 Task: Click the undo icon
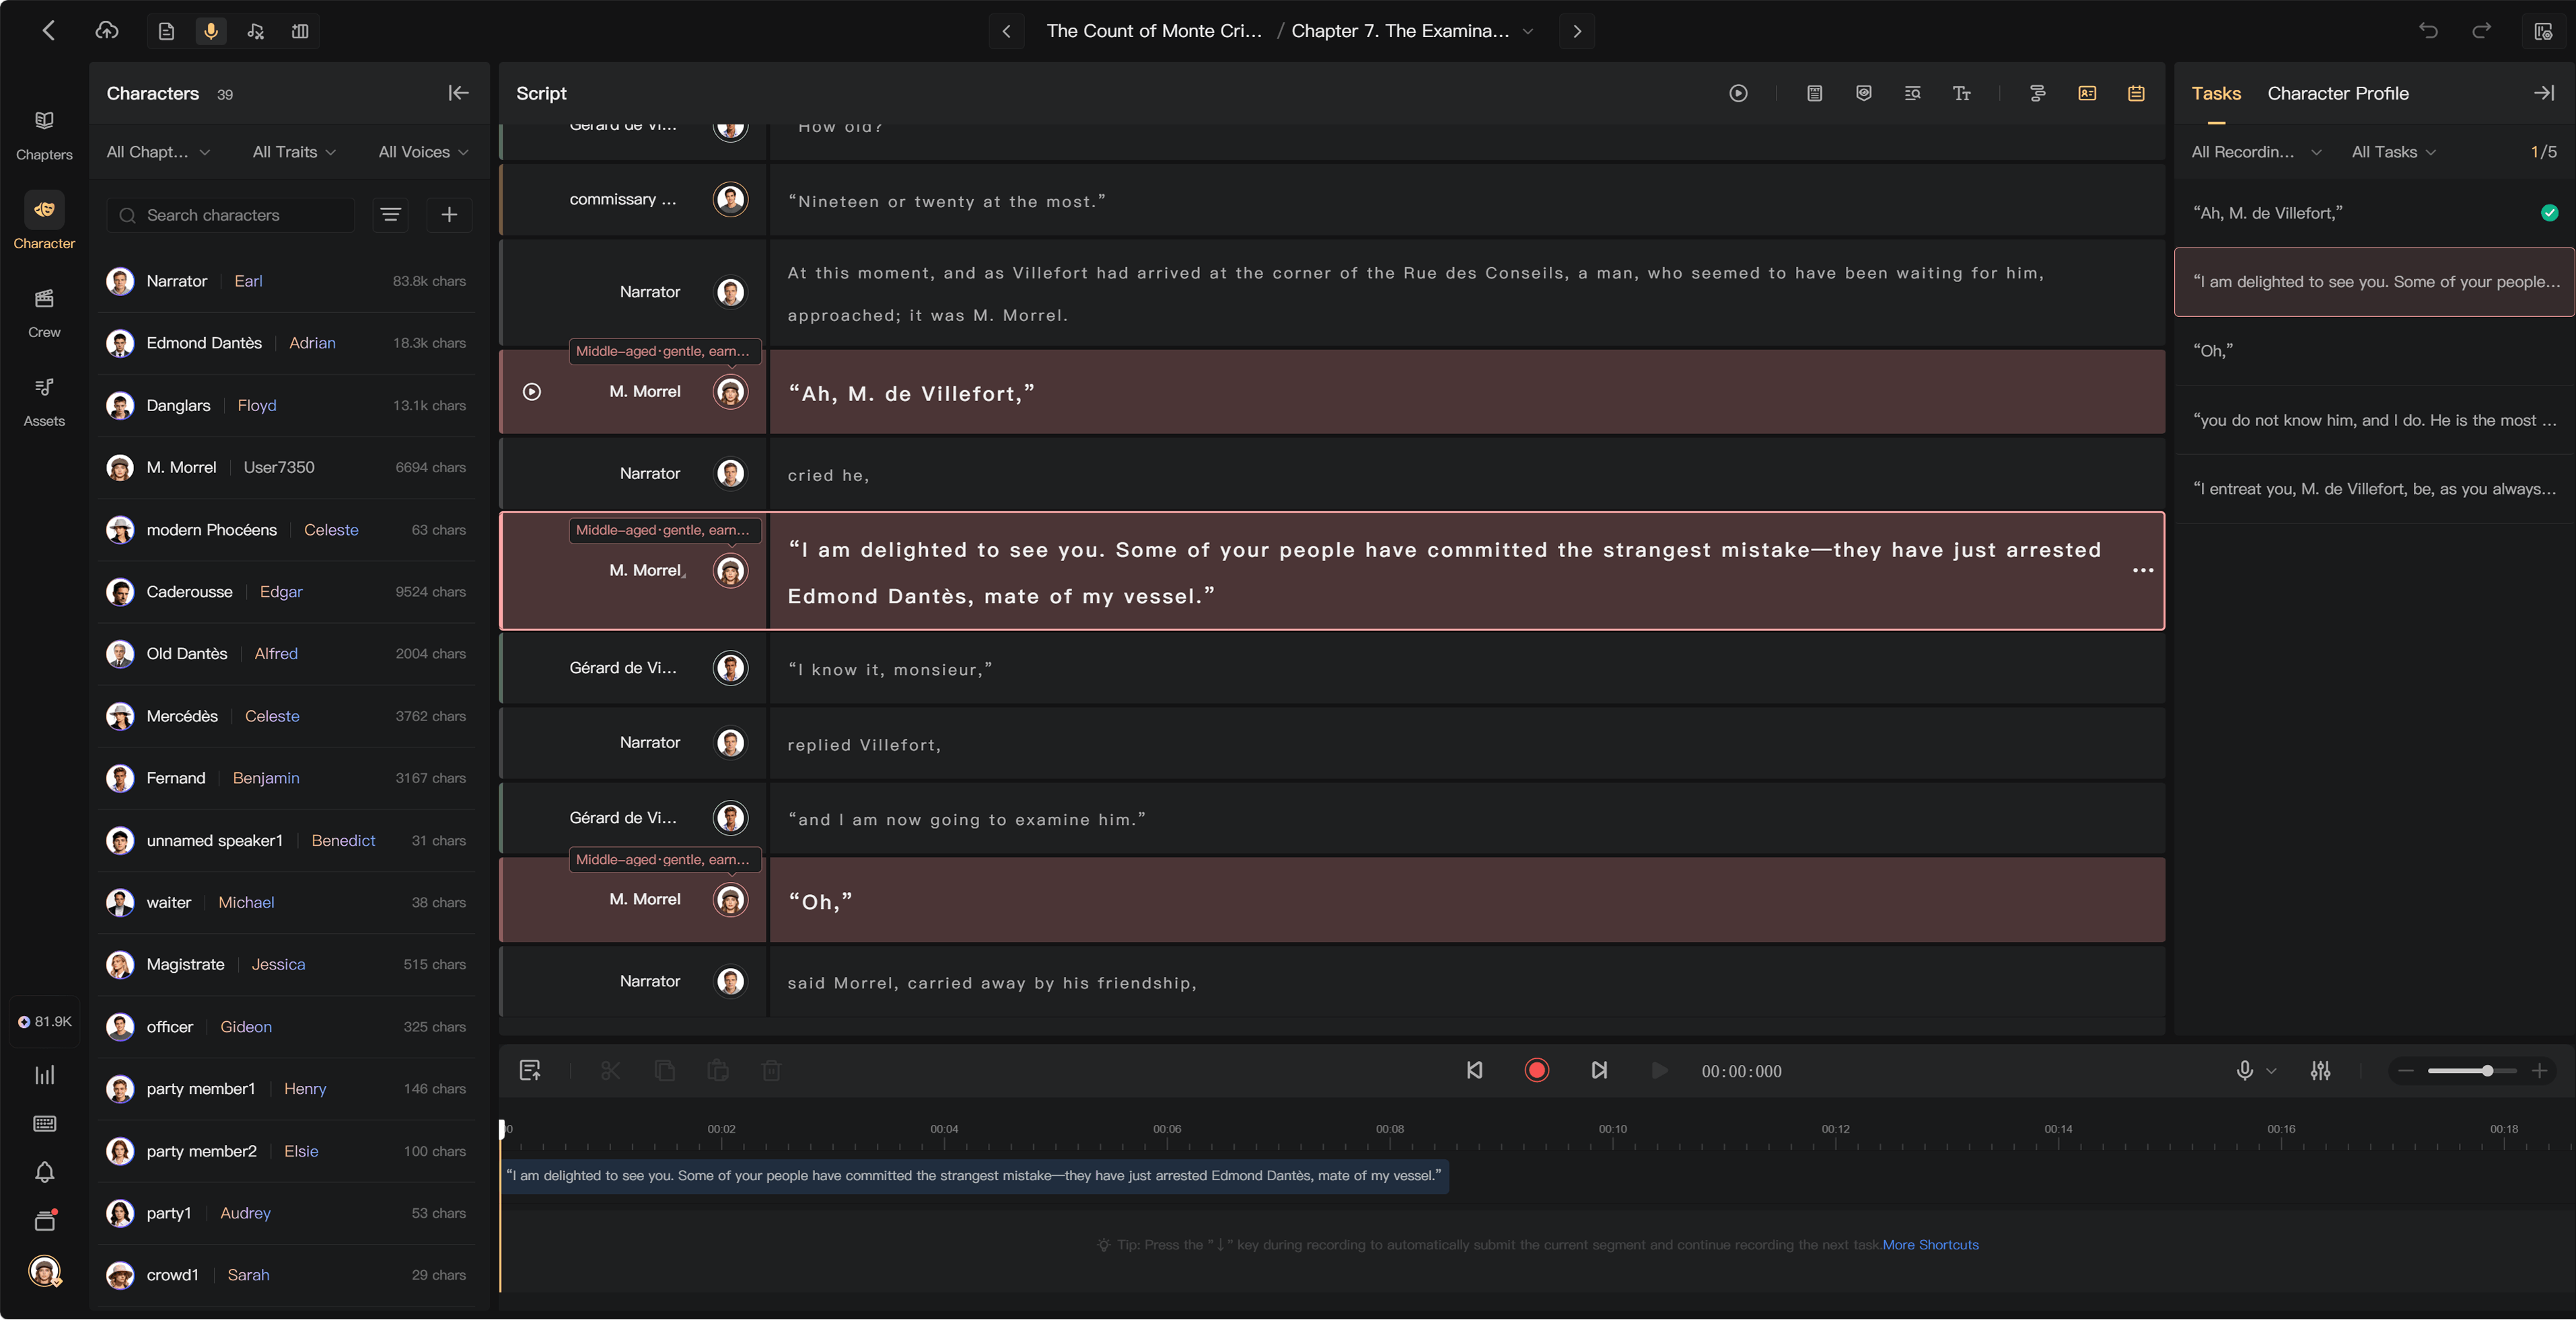click(2428, 31)
